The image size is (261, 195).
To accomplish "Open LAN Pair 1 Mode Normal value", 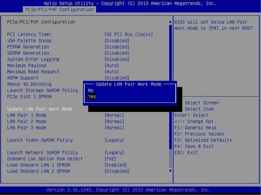I will click(x=114, y=115).
